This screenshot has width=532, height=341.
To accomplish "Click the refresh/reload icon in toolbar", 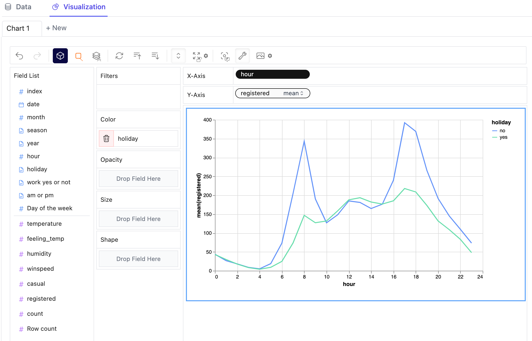I will [x=119, y=55].
